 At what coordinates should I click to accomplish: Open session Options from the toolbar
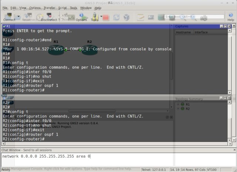[81, 17]
